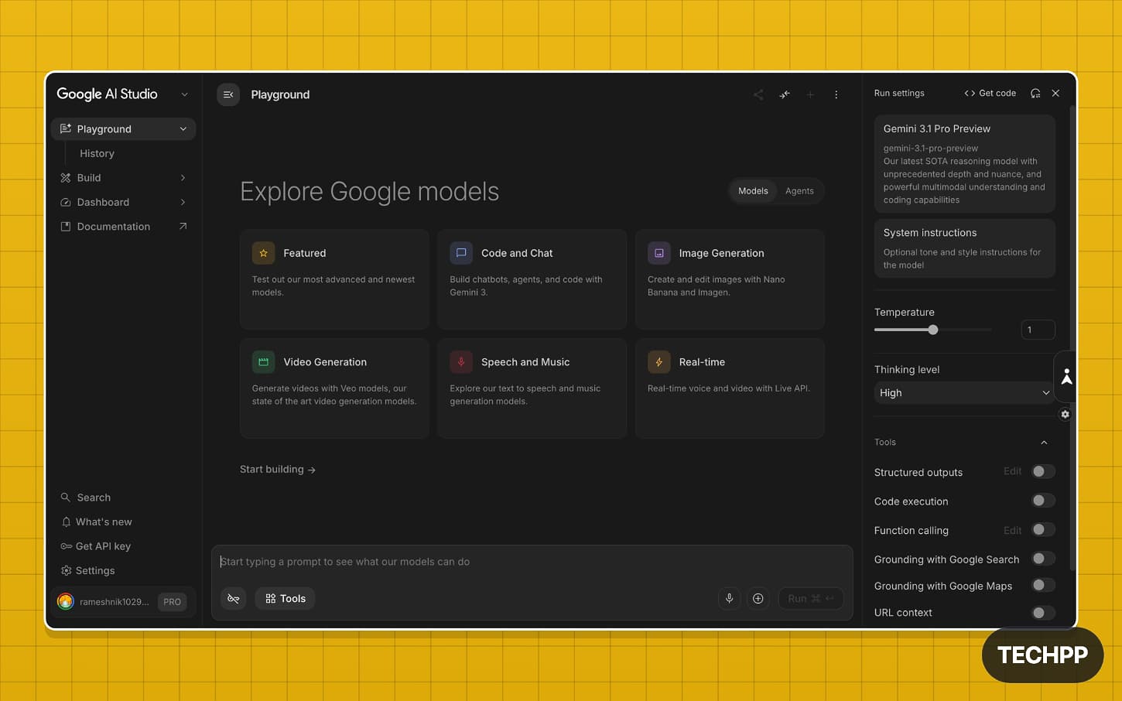
Task: Click the Image Generation picture icon
Action: (658, 253)
